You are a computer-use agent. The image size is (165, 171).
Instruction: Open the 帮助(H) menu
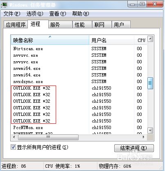click(x=81, y=14)
